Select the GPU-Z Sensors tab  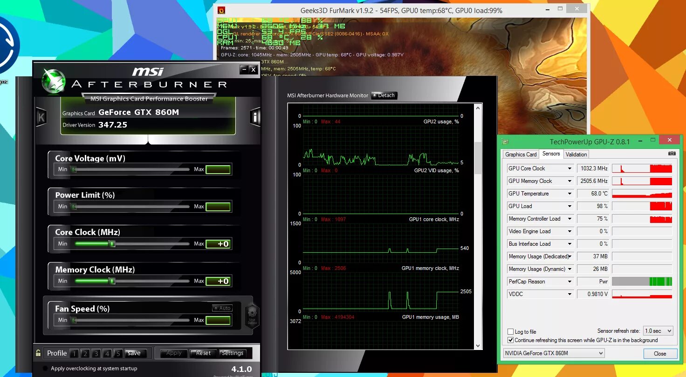(x=551, y=154)
